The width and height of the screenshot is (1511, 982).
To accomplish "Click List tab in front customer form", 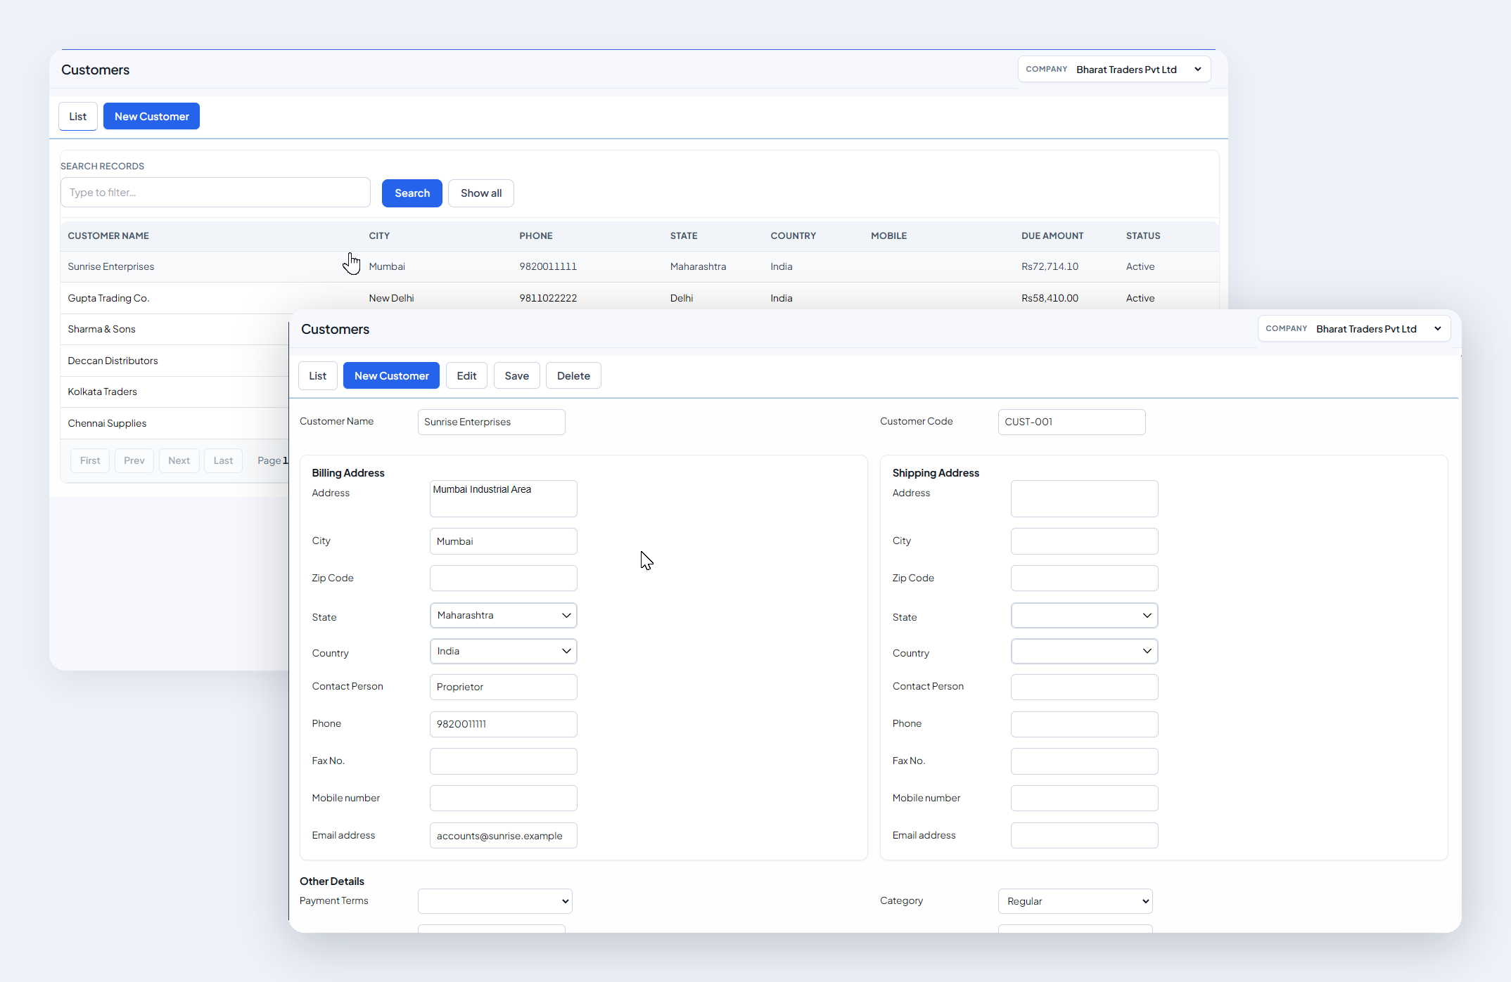I will [x=318, y=376].
